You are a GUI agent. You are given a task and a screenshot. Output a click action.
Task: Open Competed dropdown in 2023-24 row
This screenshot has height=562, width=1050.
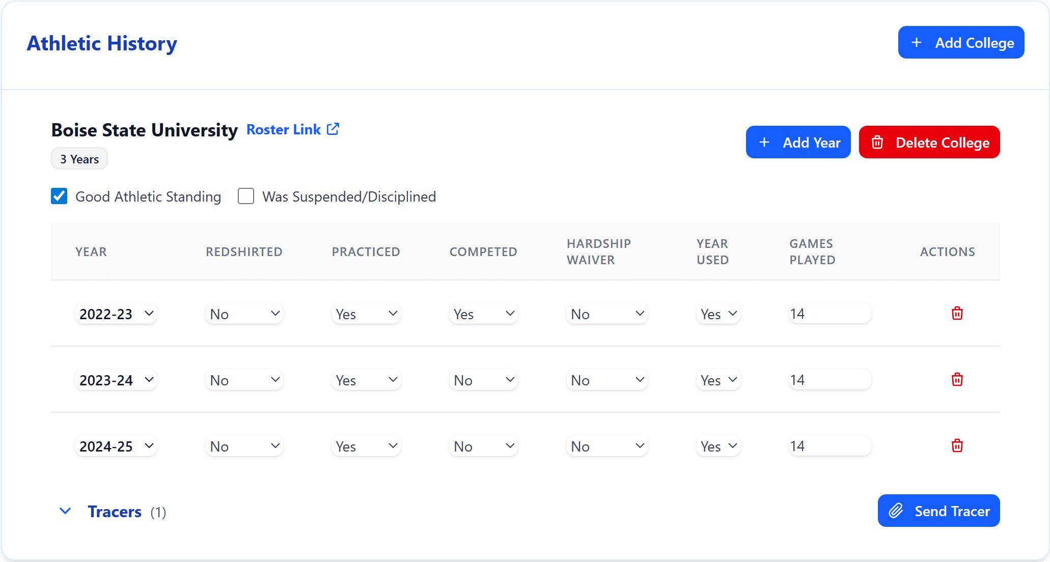(483, 380)
